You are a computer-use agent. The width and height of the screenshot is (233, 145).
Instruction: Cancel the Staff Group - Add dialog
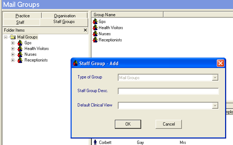[169, 124]
